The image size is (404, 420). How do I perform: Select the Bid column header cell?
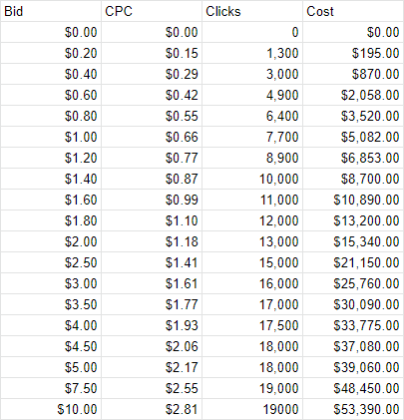click(51, 11)
